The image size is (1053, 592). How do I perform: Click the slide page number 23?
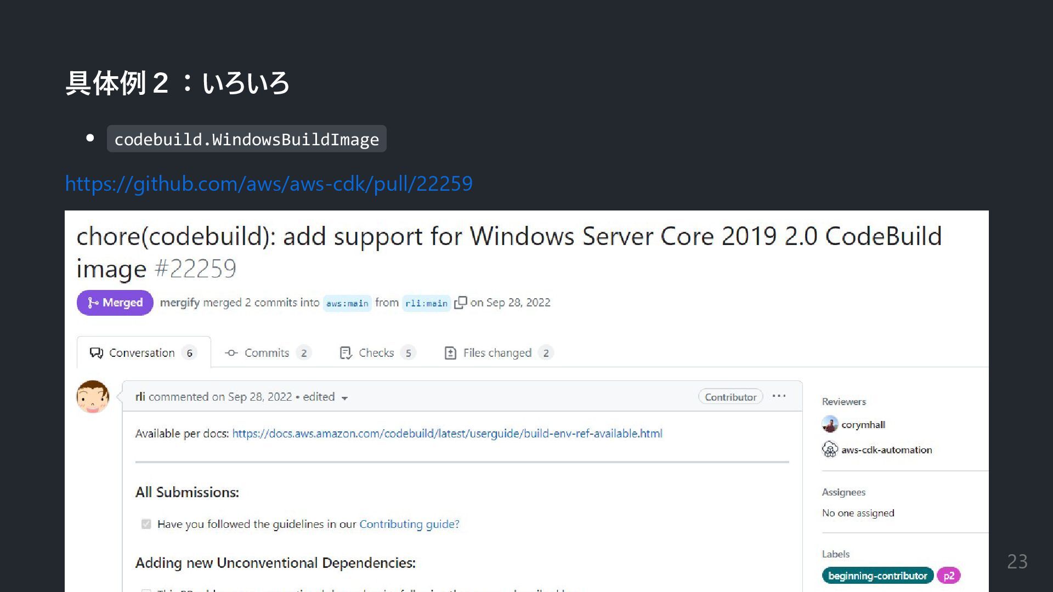click(1017, 561)
